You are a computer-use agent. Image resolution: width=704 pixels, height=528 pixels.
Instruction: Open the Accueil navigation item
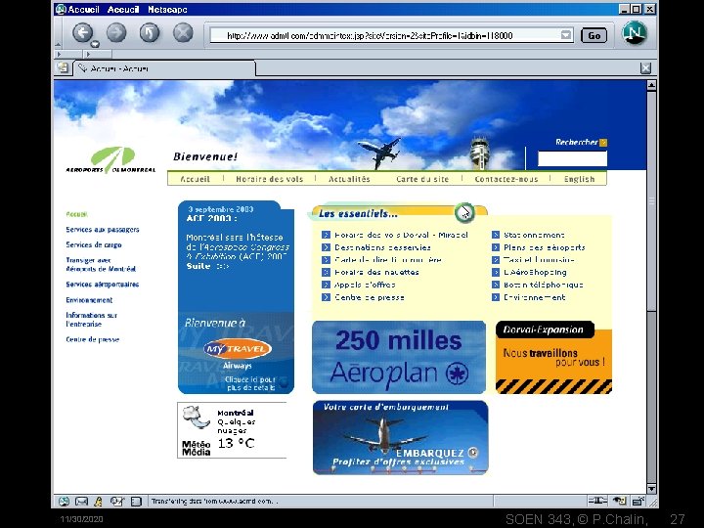pos(195,179)
